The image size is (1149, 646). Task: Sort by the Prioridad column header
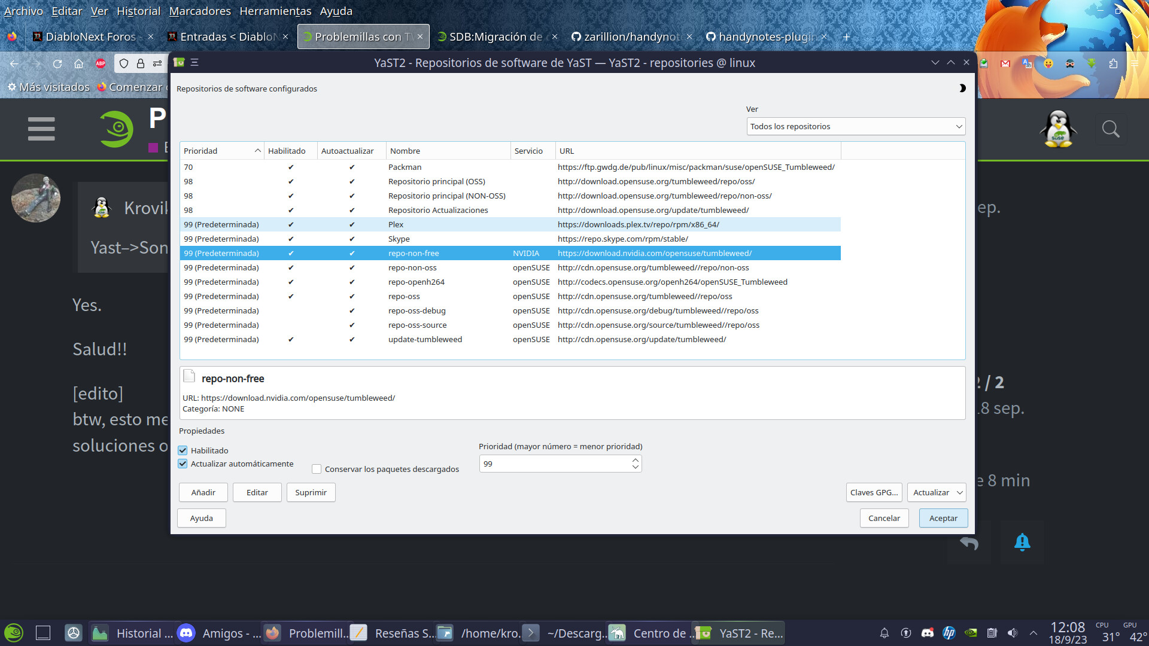(221, 151)
